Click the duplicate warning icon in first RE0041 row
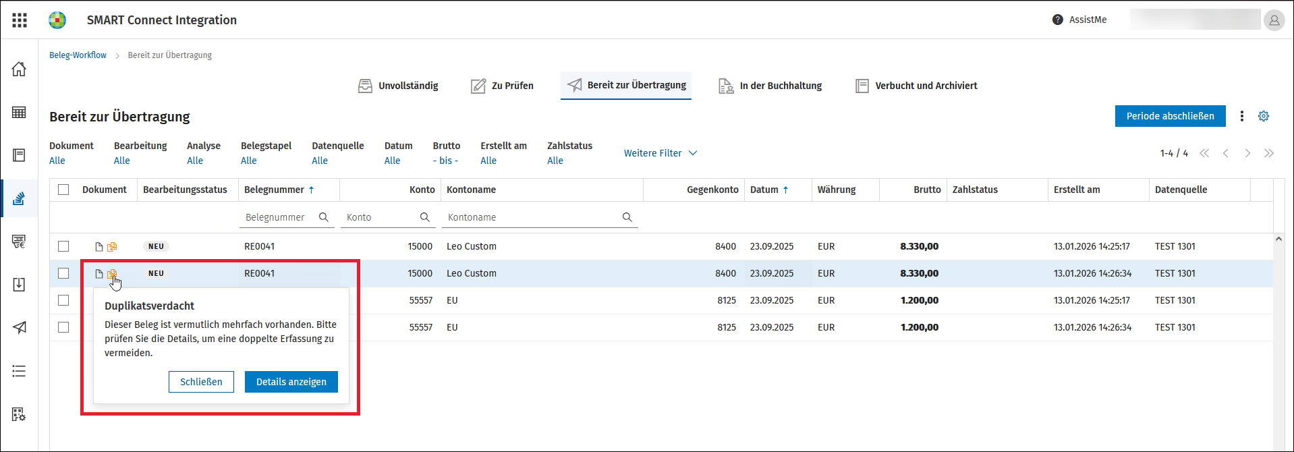The height and width of the screenshot is (452, 1294). pos(113,247)
